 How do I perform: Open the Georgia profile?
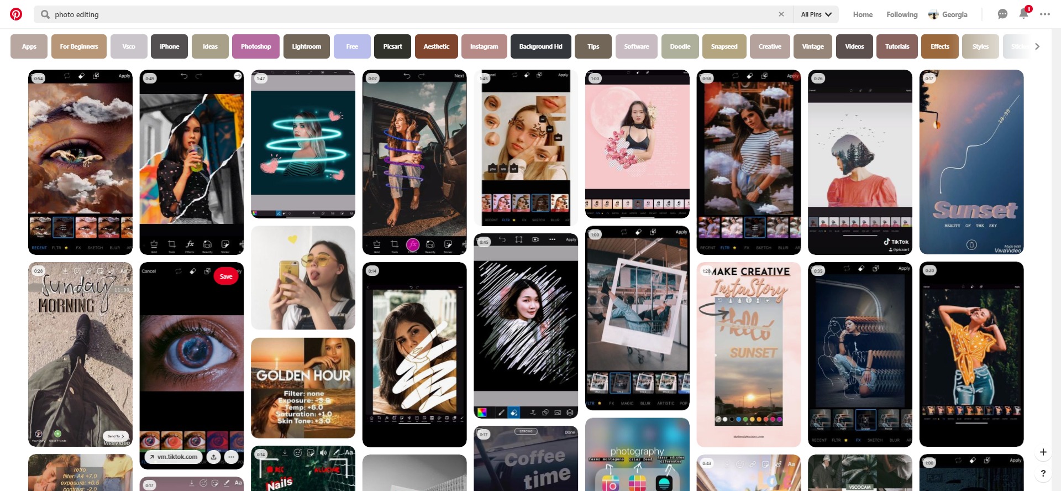pos(948,14)
